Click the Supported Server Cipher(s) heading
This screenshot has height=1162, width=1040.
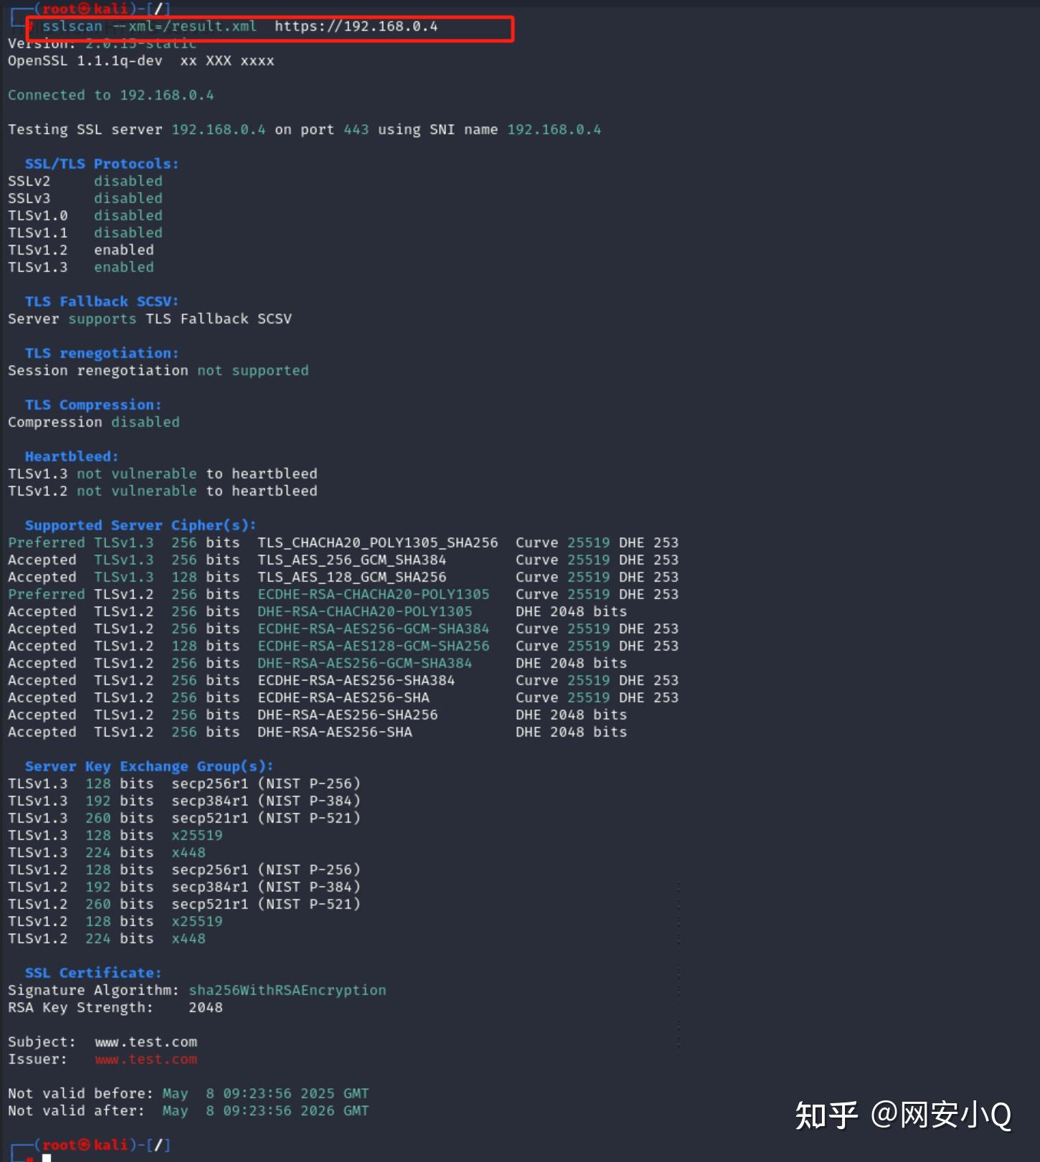click(x=141, y=526)
